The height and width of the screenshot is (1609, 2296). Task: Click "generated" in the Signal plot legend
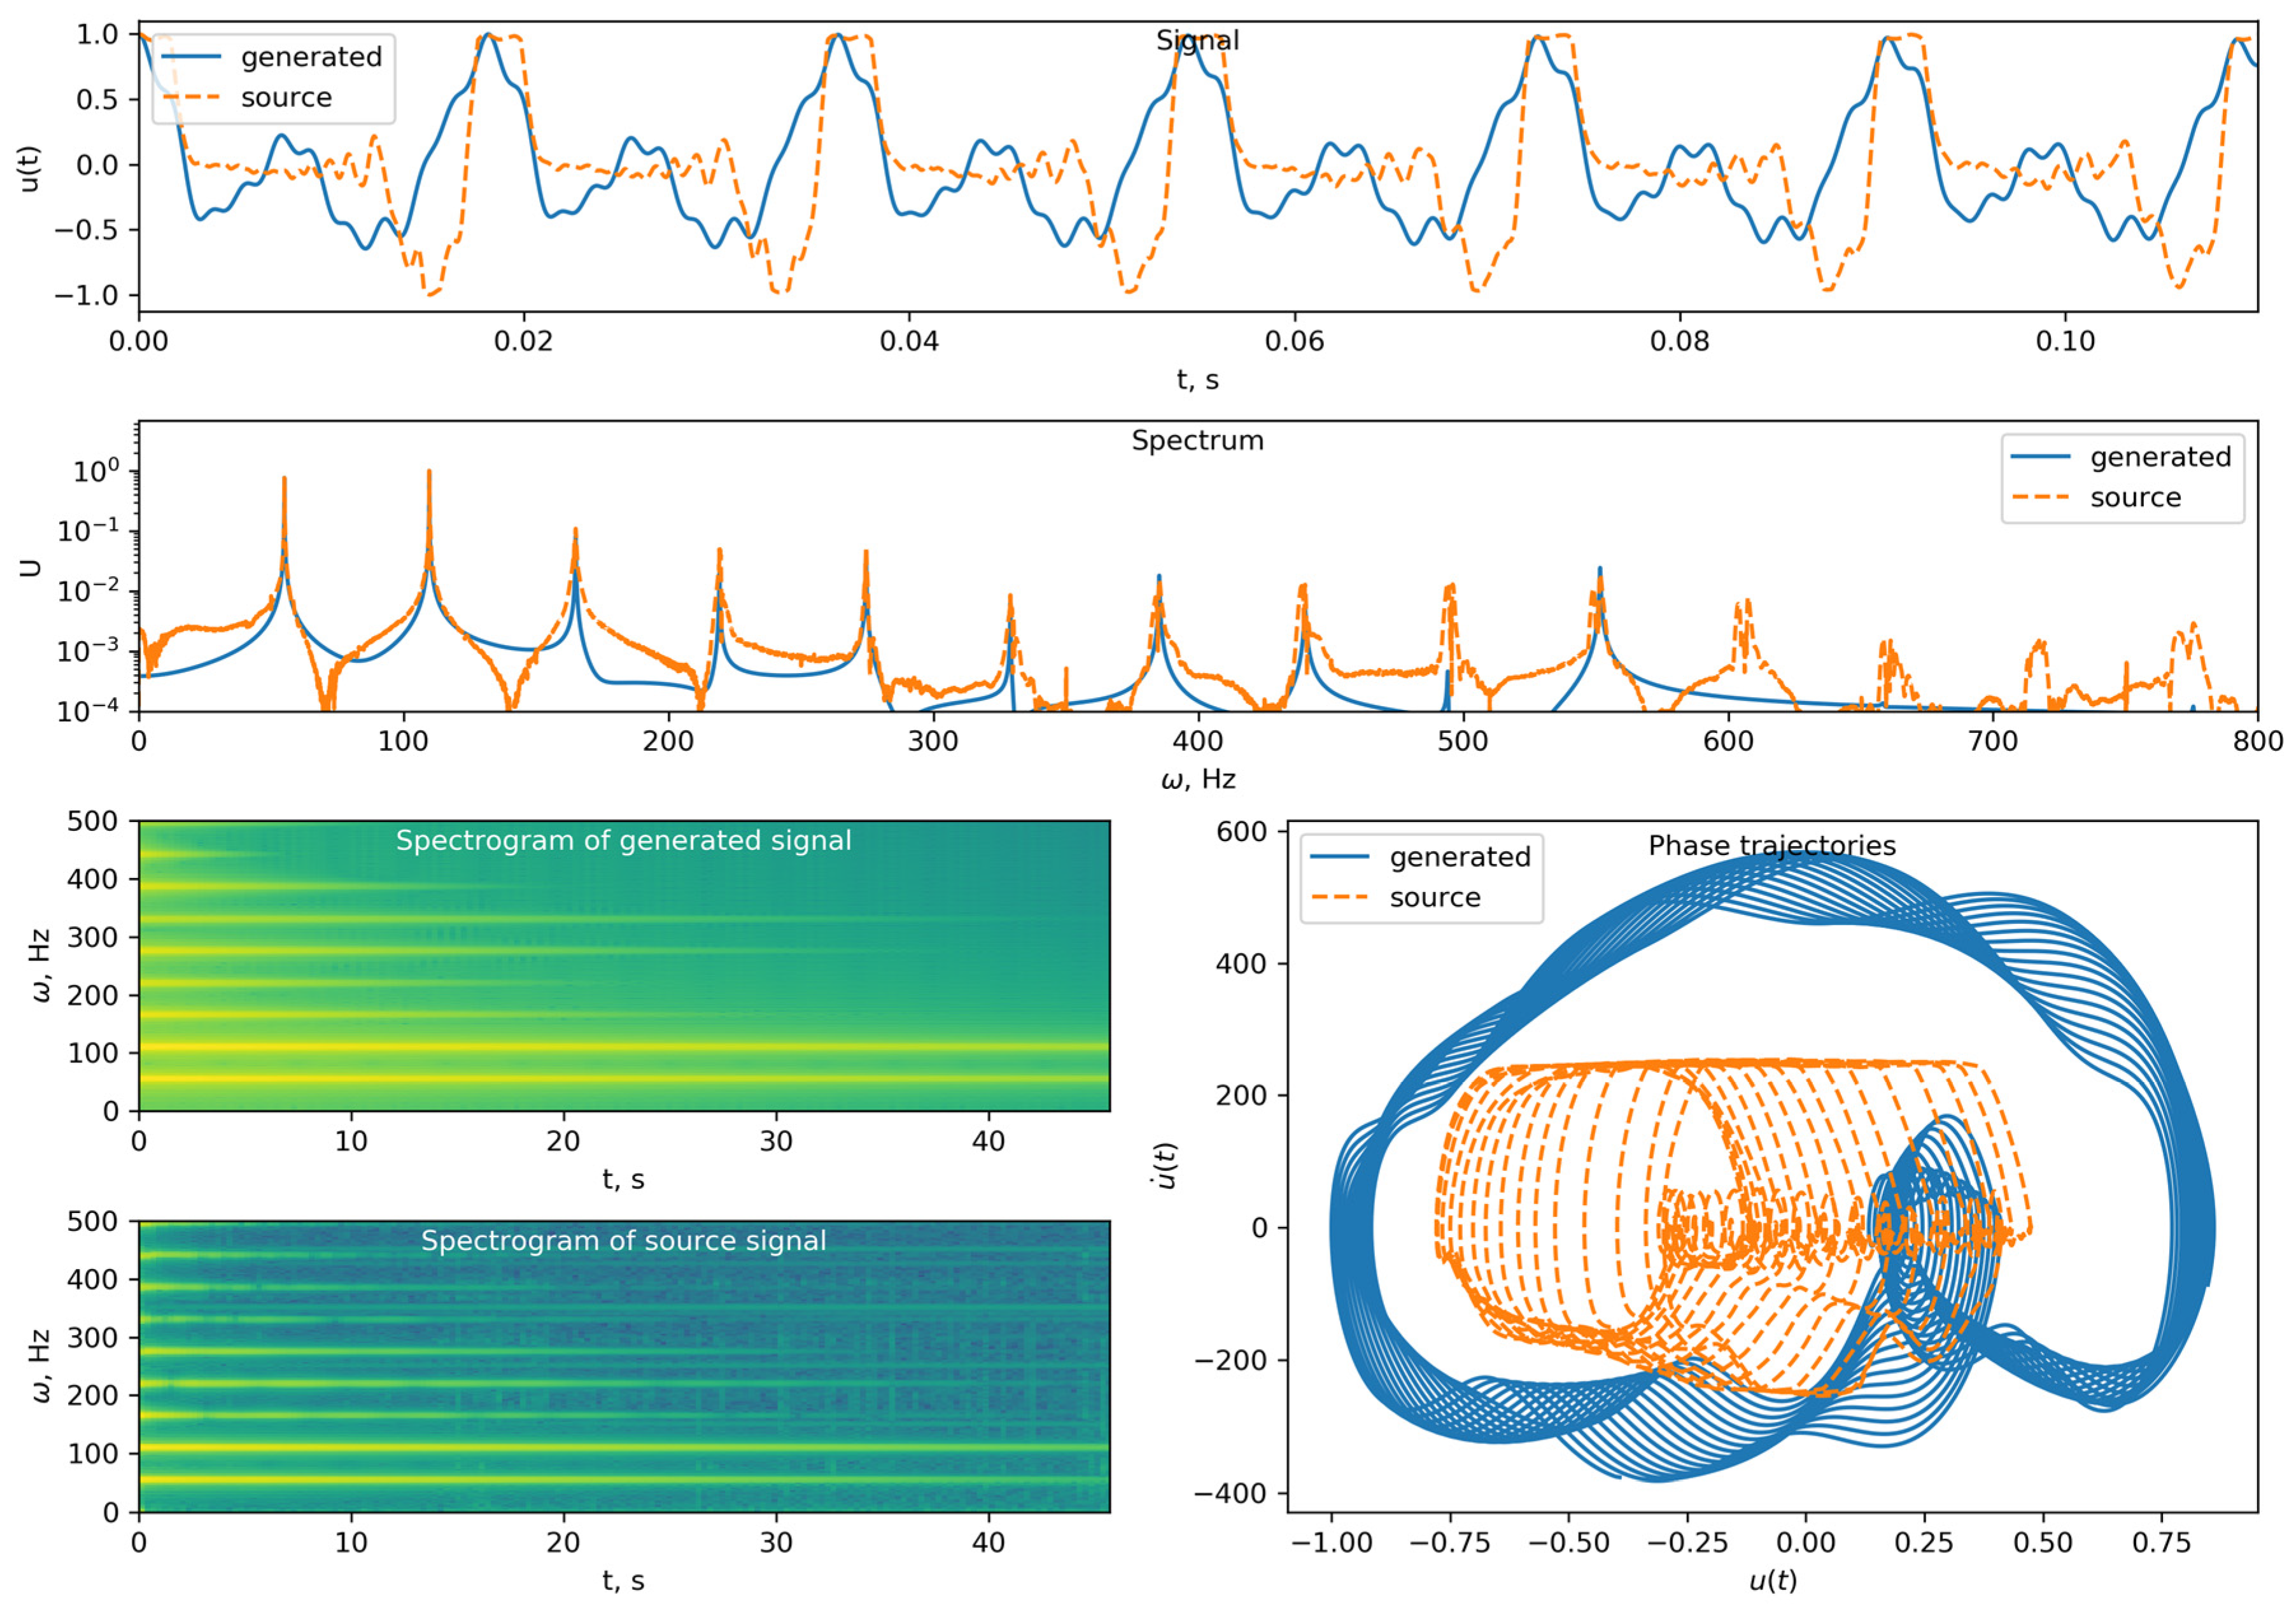coord(311,57)
